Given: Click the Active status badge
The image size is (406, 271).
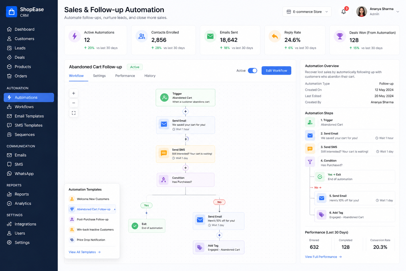Looking at the screenshot, I should [135, 67].
